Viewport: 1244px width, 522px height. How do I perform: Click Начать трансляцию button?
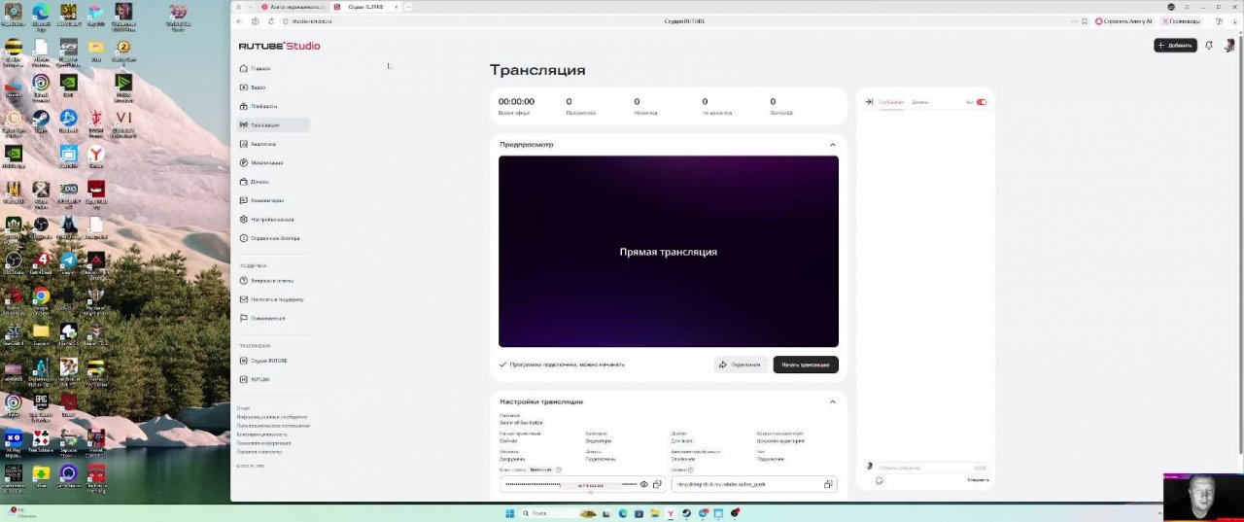point(806,365)
